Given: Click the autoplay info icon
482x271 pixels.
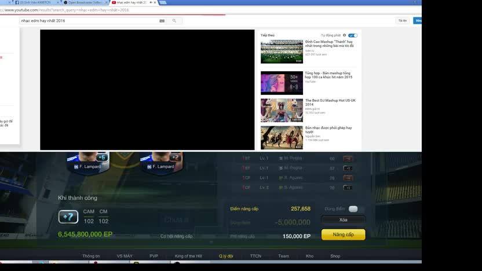Looking at the screenshot, I should [x=344, y=35].
